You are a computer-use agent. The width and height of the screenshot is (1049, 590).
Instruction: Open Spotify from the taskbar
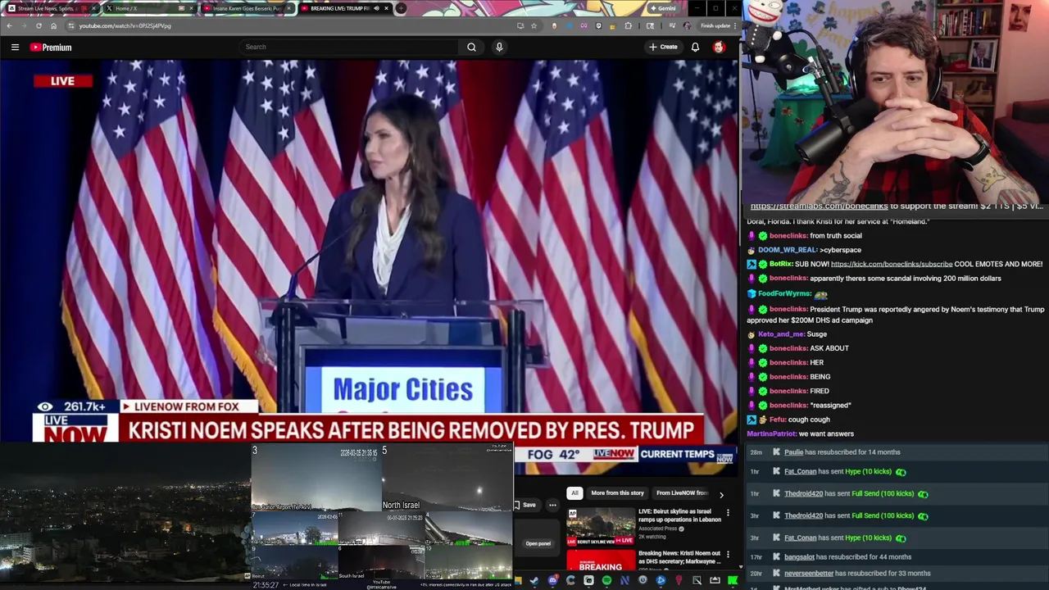(x=606, y=580)
